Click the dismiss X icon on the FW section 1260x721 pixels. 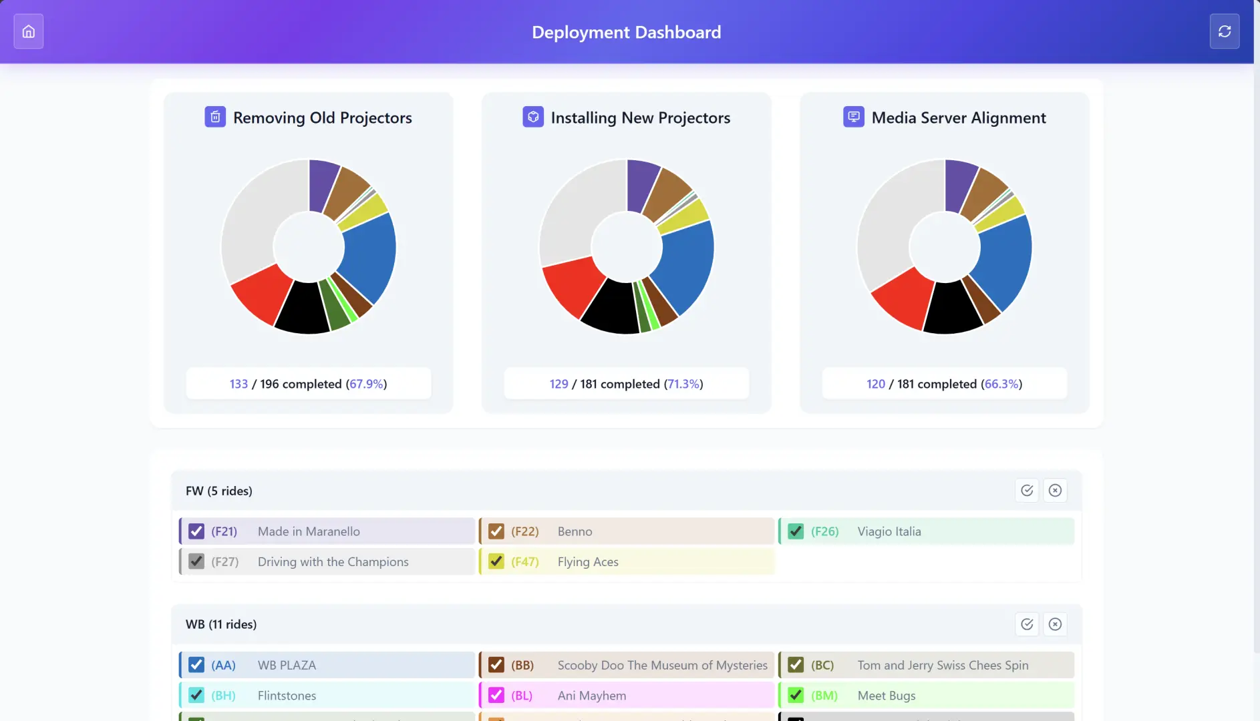tap(1056, 490)
